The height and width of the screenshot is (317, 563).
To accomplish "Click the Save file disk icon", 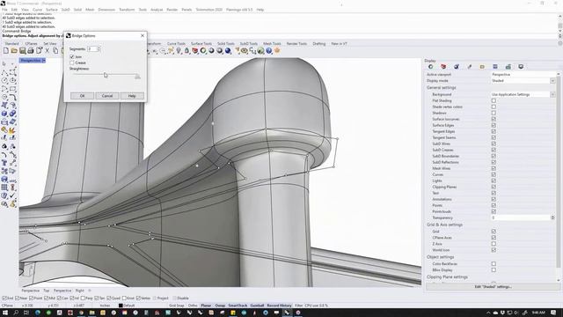I will point(22,51).
